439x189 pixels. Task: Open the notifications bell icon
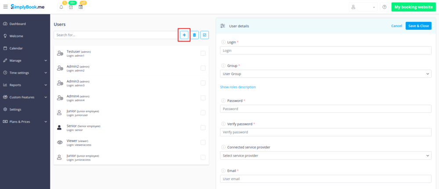61,7
